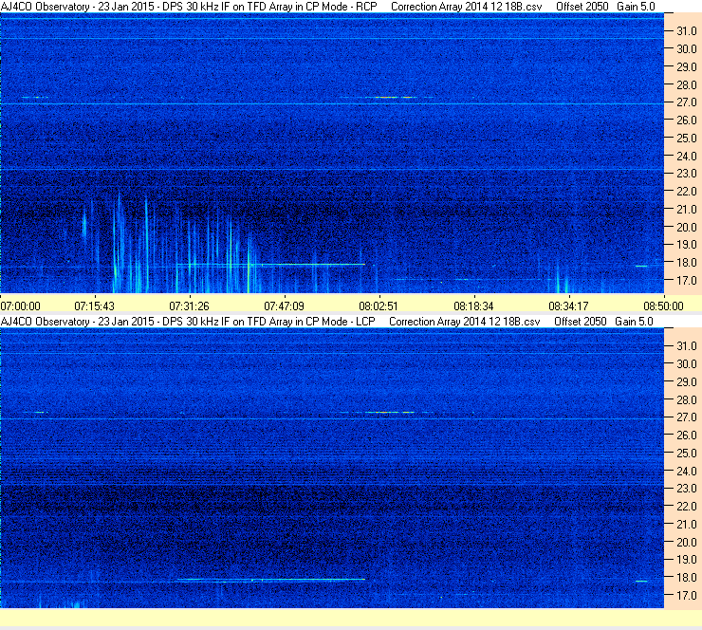Click 20.0 on the LCP frequency axis

(x=686, y=543)
